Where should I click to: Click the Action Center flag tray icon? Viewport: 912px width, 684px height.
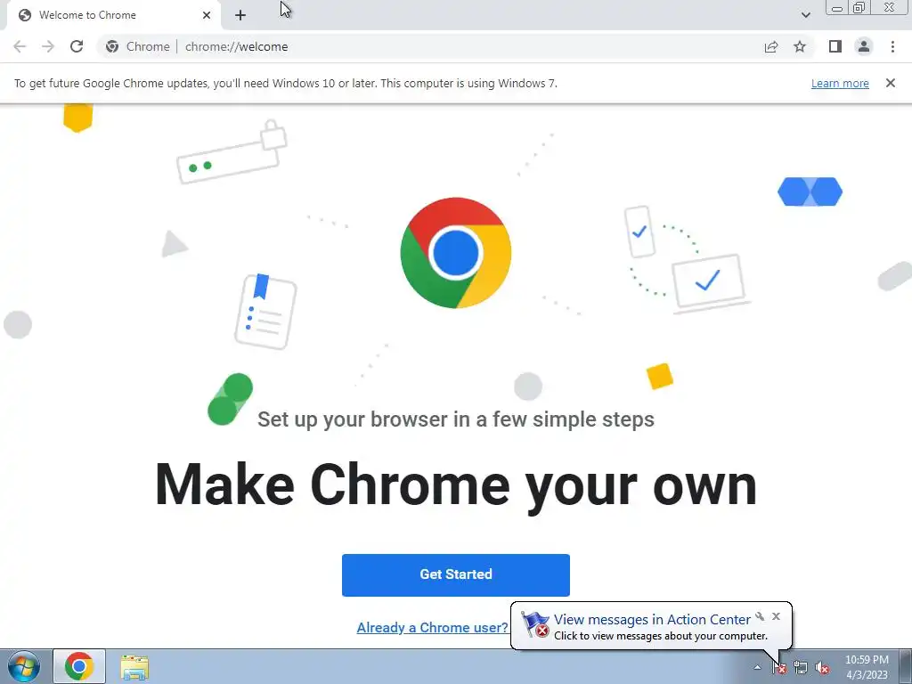click(x=778, y=668)
